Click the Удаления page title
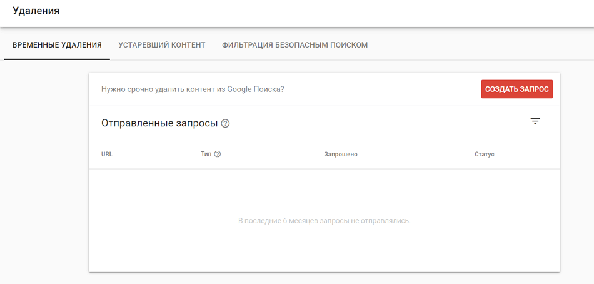Image resolution: width=594 pixels, height=284 pixels. [x=36, y=11]
